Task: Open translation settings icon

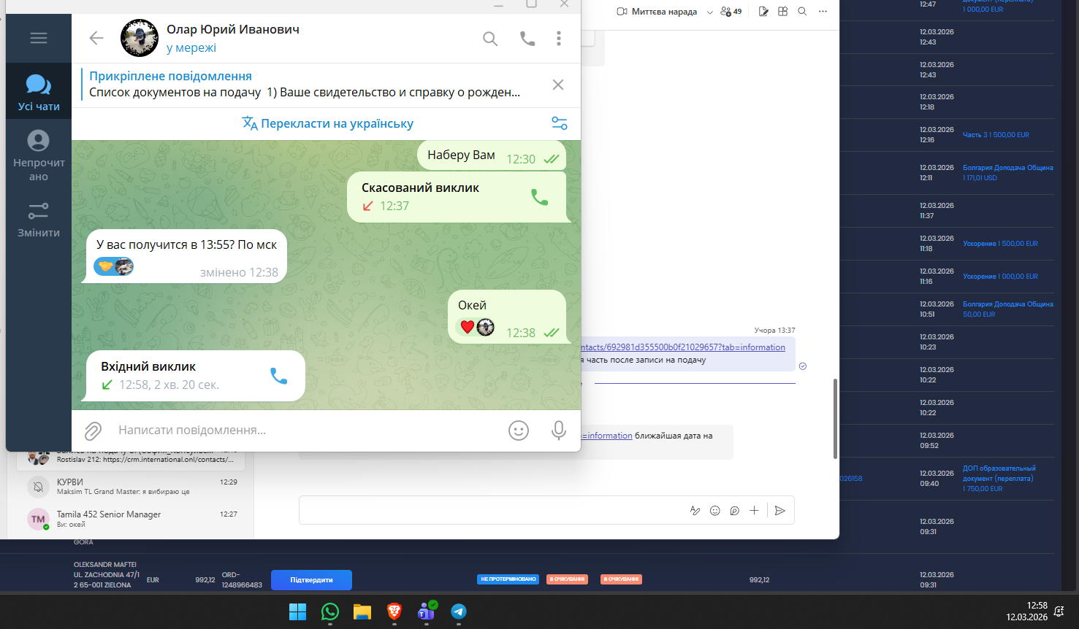Action: click(560, 123)
